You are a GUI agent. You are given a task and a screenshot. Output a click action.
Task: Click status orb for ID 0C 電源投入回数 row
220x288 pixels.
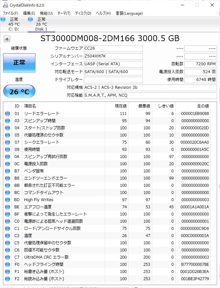[8, 164]
